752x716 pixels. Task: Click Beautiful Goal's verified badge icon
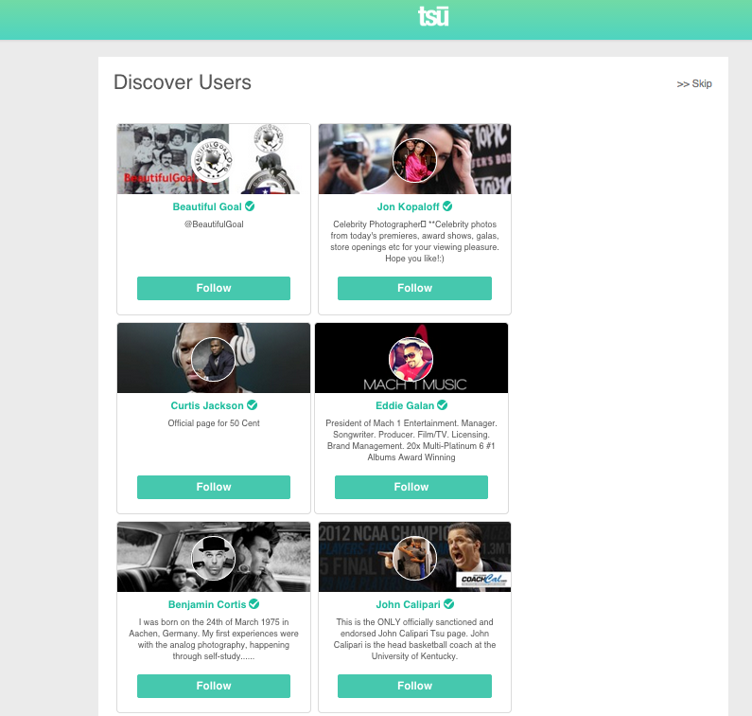point(250,206)
